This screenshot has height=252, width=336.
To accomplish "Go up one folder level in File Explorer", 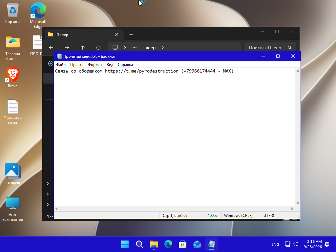I will [x=82, y=48].
